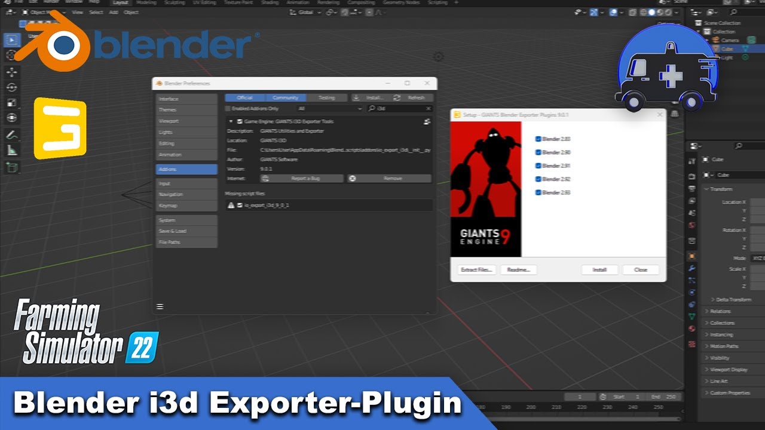Open the orange Object properties tab
Image resolution: width=765 pixels, height=430 pixels.
(x=692, y=256)
